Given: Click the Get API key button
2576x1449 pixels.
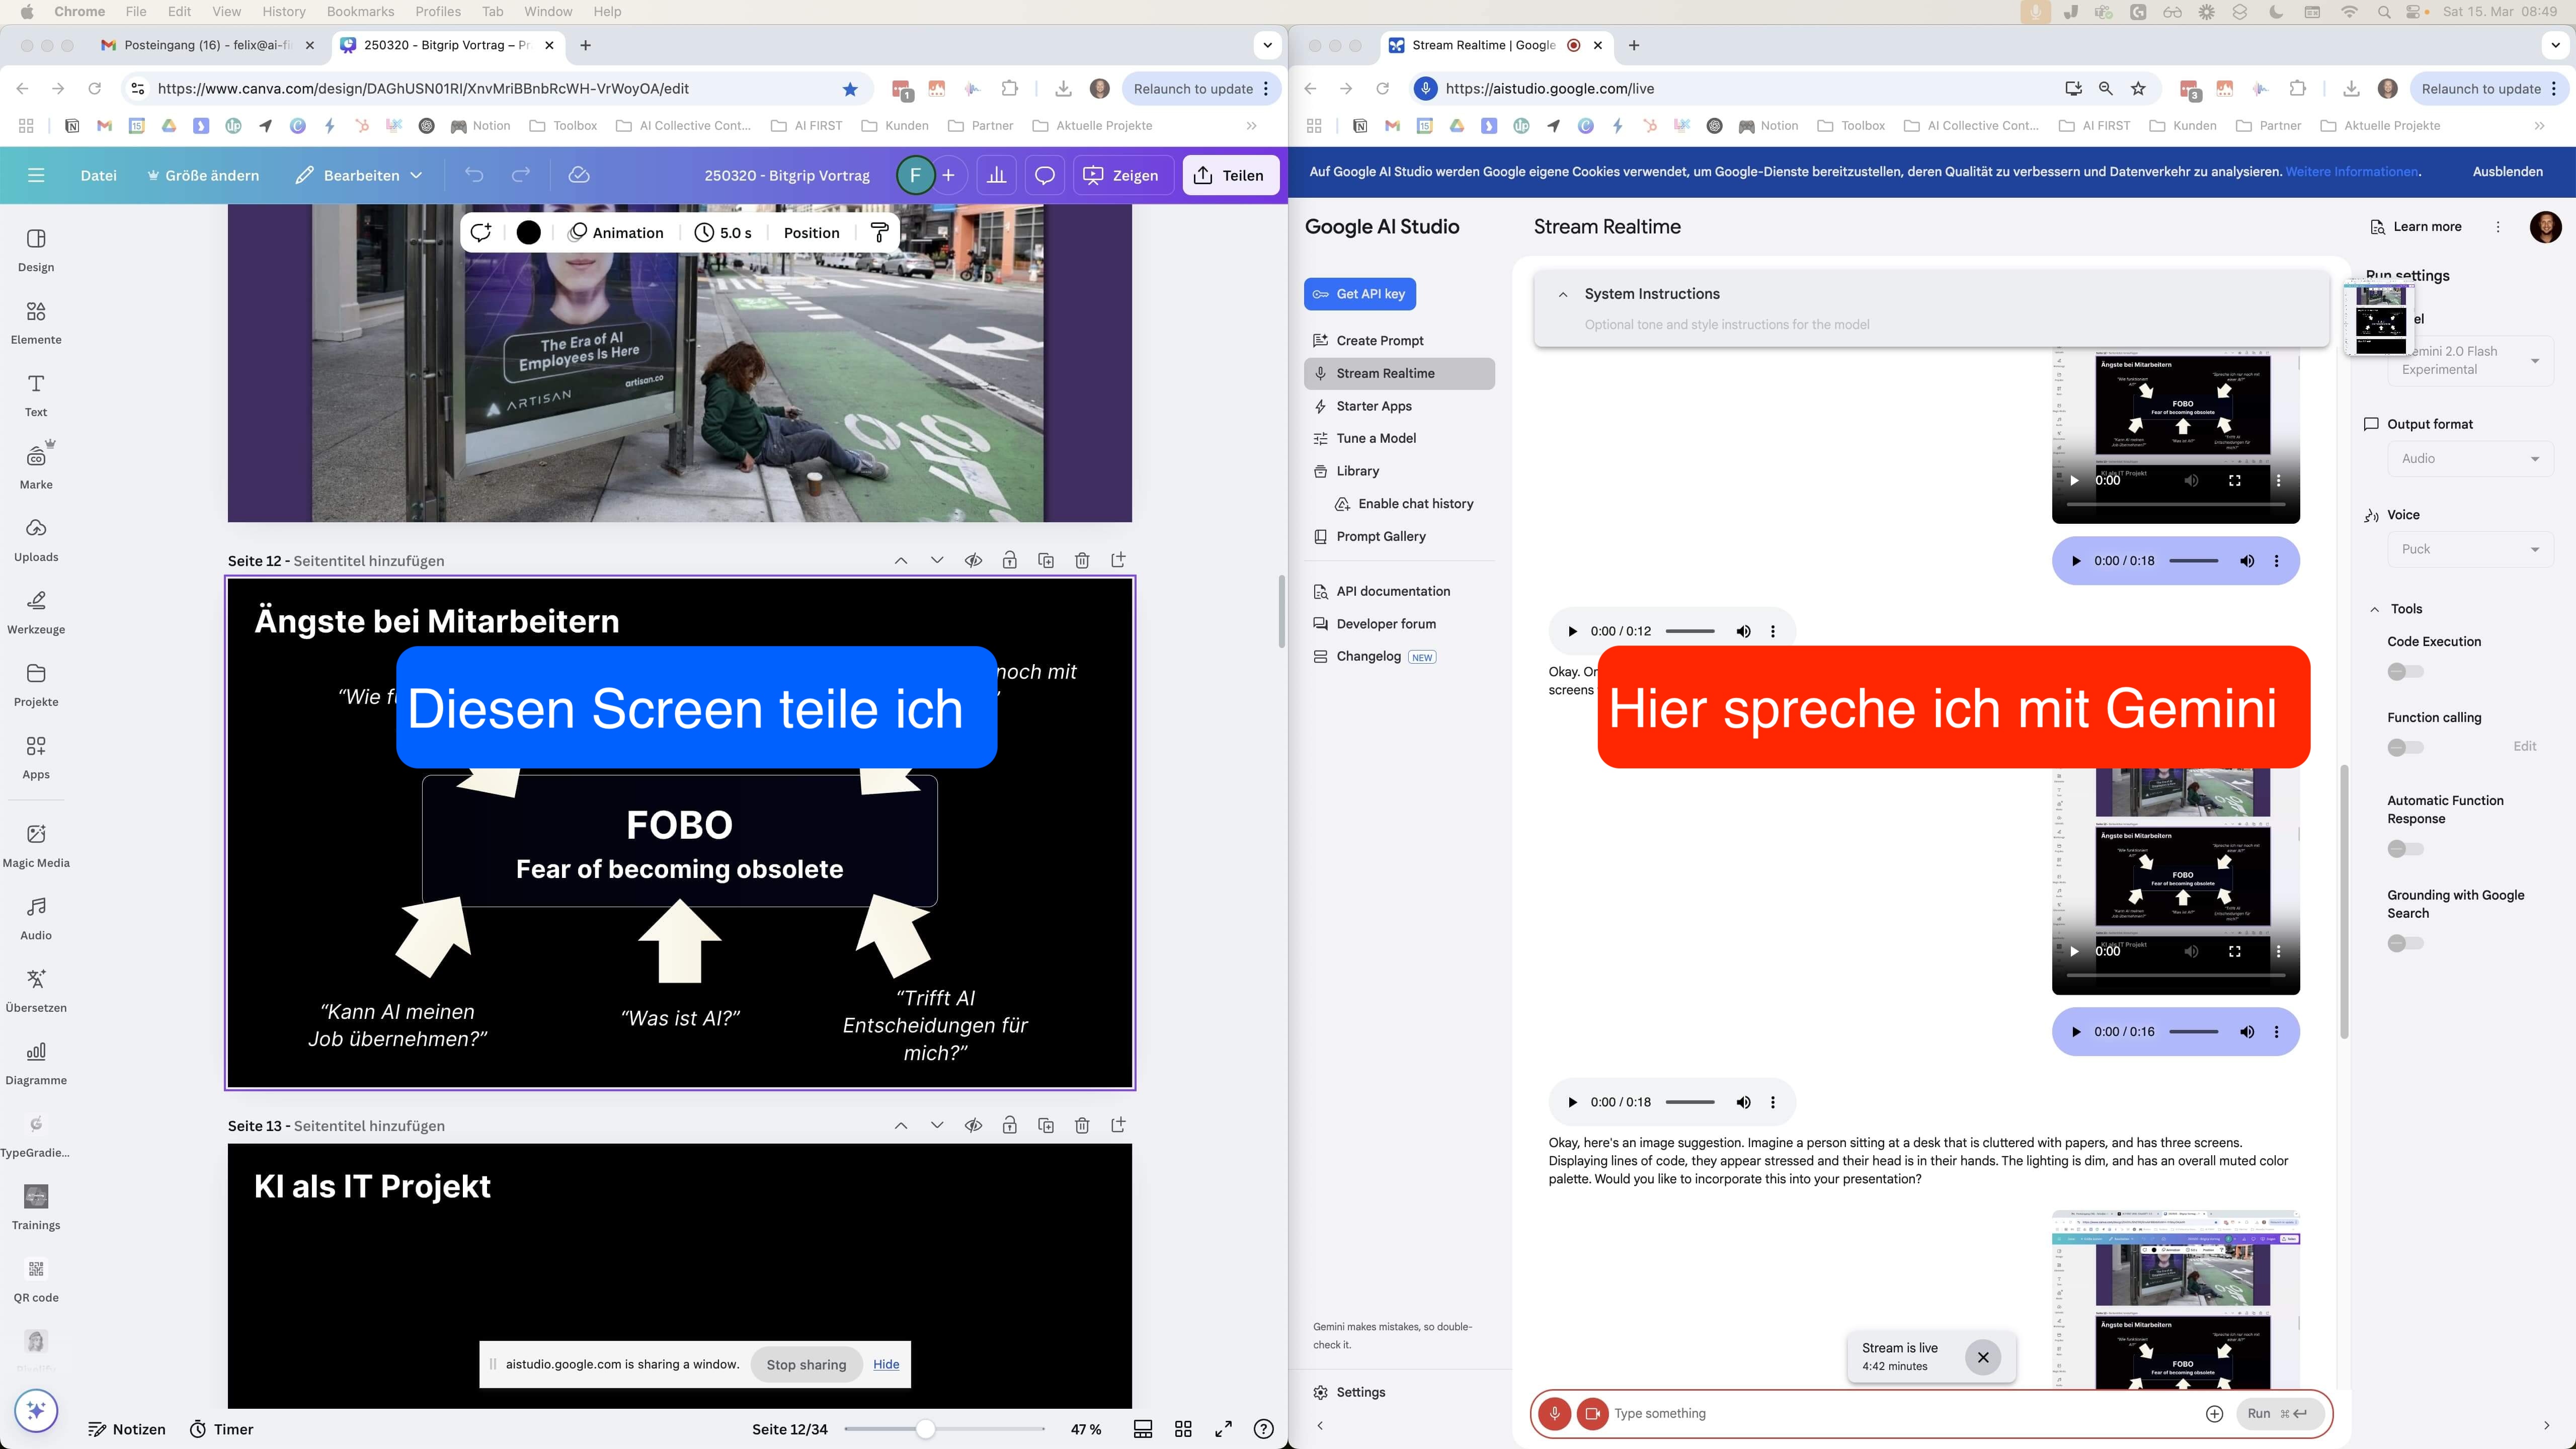Looking at the screenshot, I should pyautogui.click(x=1359, y=294).
